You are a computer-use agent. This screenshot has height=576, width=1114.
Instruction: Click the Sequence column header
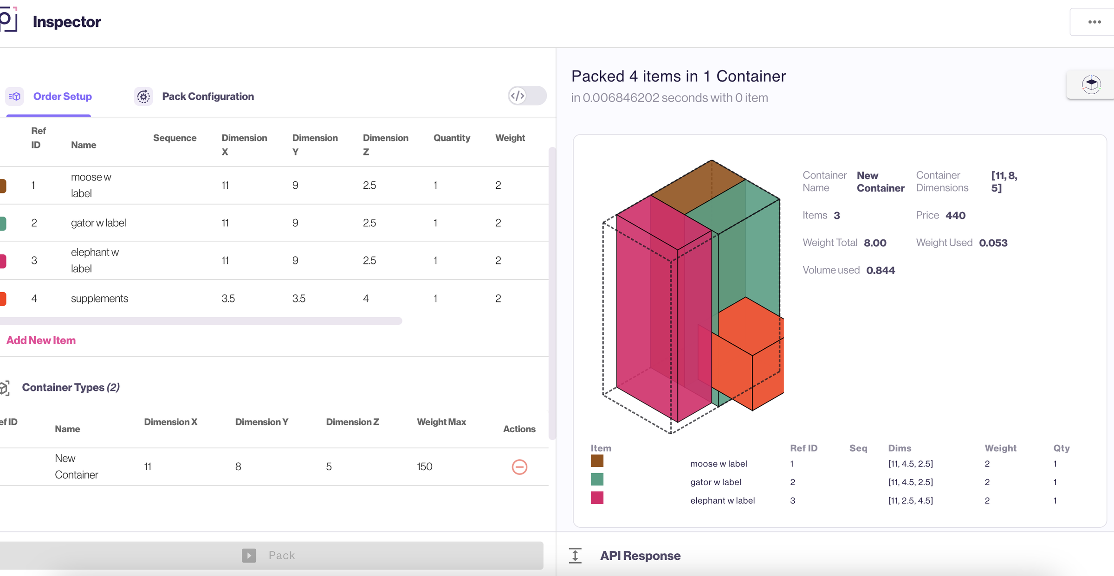coord(175,138)
